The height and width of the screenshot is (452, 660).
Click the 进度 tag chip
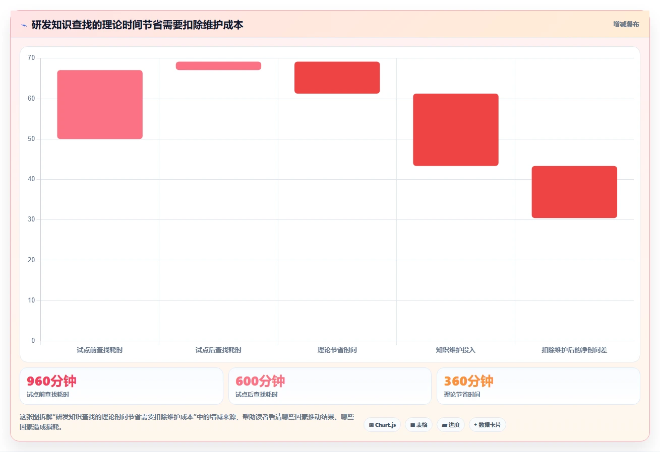pyautogui.click(x=450, y=425)
